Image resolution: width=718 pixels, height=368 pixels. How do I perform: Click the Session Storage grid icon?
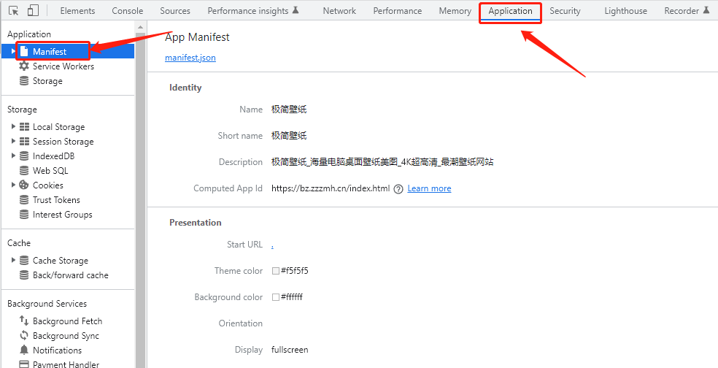pos(24,142)
